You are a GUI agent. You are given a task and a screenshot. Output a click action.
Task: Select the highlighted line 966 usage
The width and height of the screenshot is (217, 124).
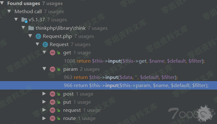coord(108,85)
